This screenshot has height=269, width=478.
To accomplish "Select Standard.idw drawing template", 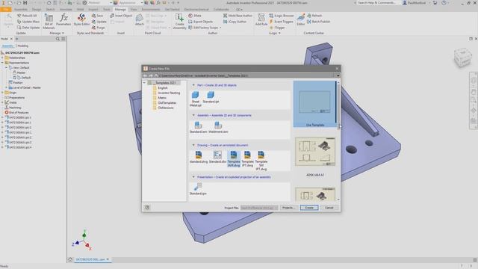I will [x=217, y=157].
